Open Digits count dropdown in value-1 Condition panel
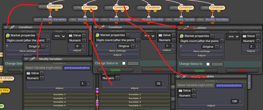 pyautogui.click(x=138, y=40)
